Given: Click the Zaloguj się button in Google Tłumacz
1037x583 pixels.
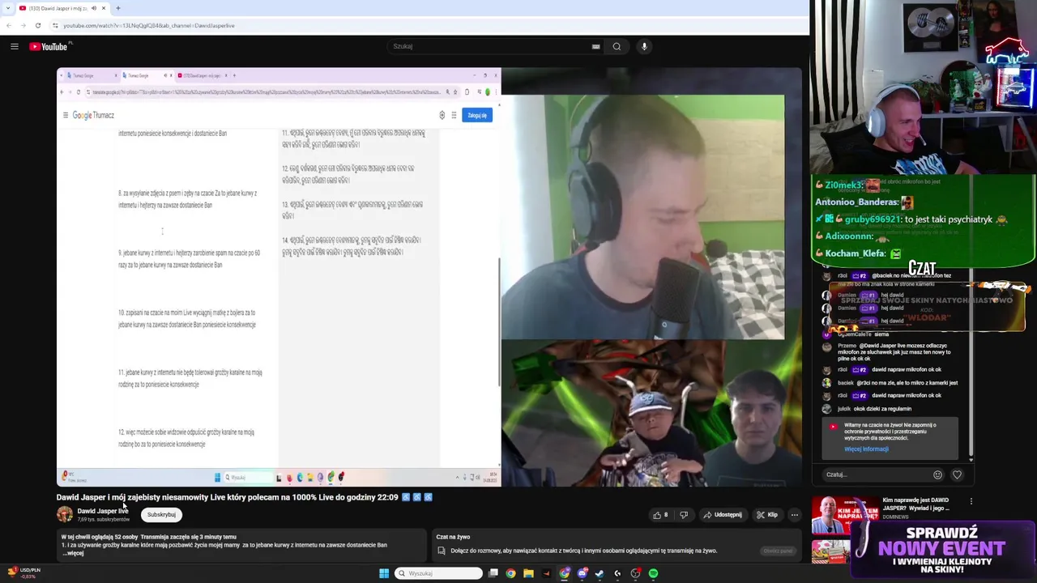Looking at the screenshot, I should 477,115.
